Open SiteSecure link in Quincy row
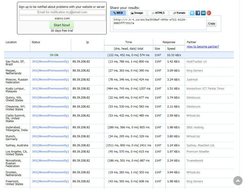246x189 pixels. coord(193,98)
